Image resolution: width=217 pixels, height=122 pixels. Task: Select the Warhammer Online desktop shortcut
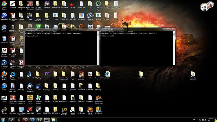(x=99, y=99)
